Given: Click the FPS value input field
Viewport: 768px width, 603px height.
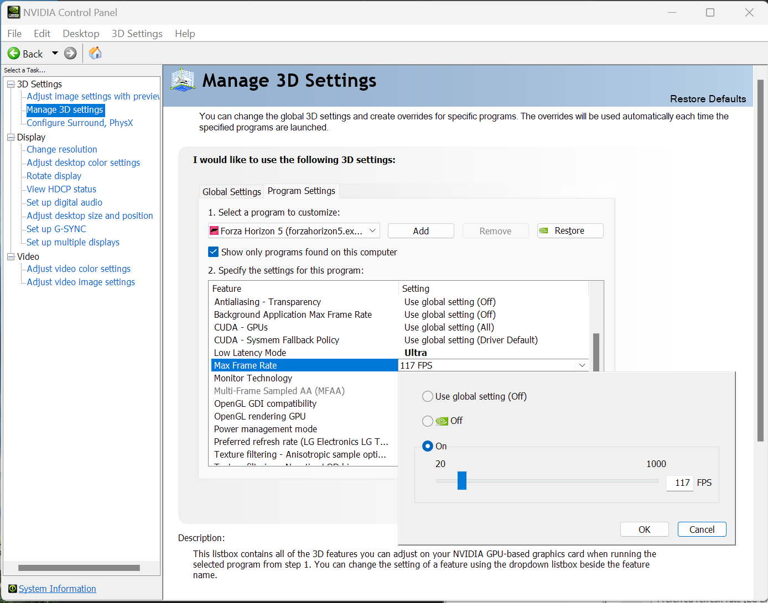Looking at the screenshot, I should [680, 483].
